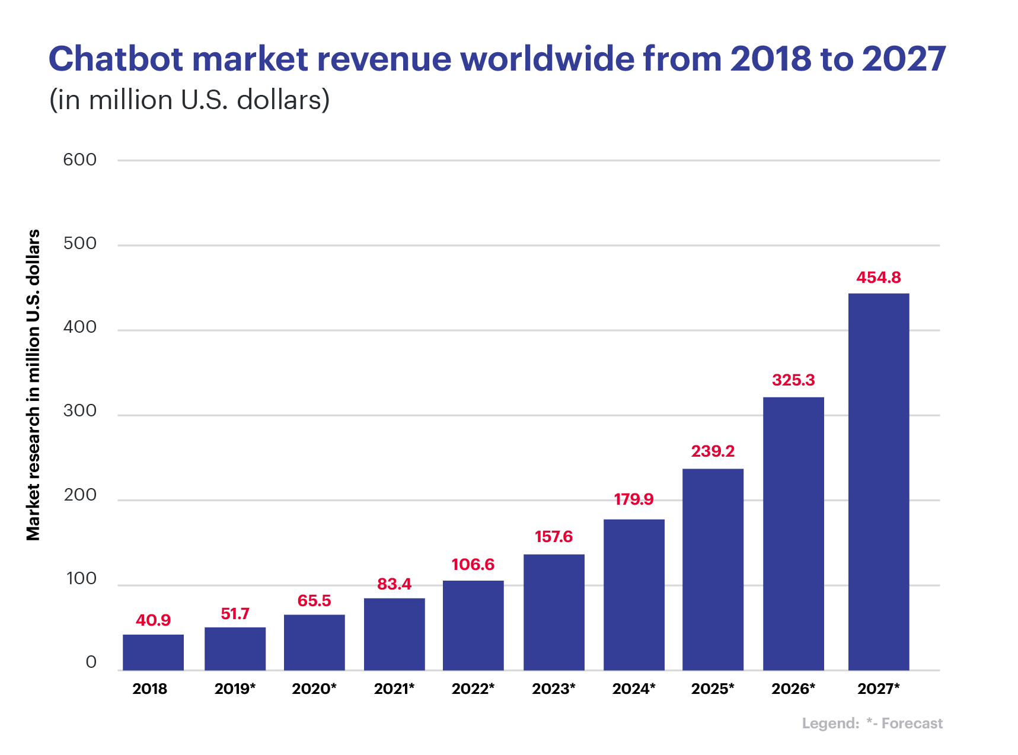Screen dimensions: 1018x755
Task: Click the subtitle '(in million U.S. dollars)'
Action: [x=189, y=100]
